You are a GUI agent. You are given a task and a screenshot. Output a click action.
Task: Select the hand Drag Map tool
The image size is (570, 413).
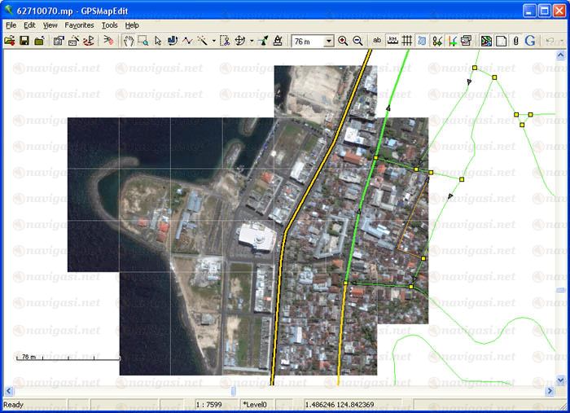tap(129, 41)
